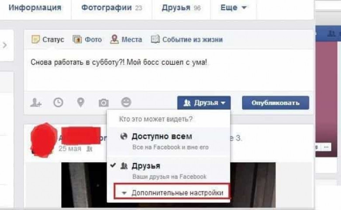Click the tag friends icon

pos(36,103)
